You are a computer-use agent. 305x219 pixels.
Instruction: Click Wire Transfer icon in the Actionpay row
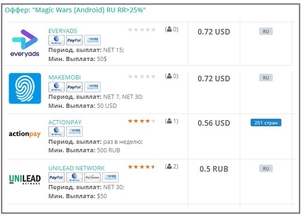coord(74,131)
